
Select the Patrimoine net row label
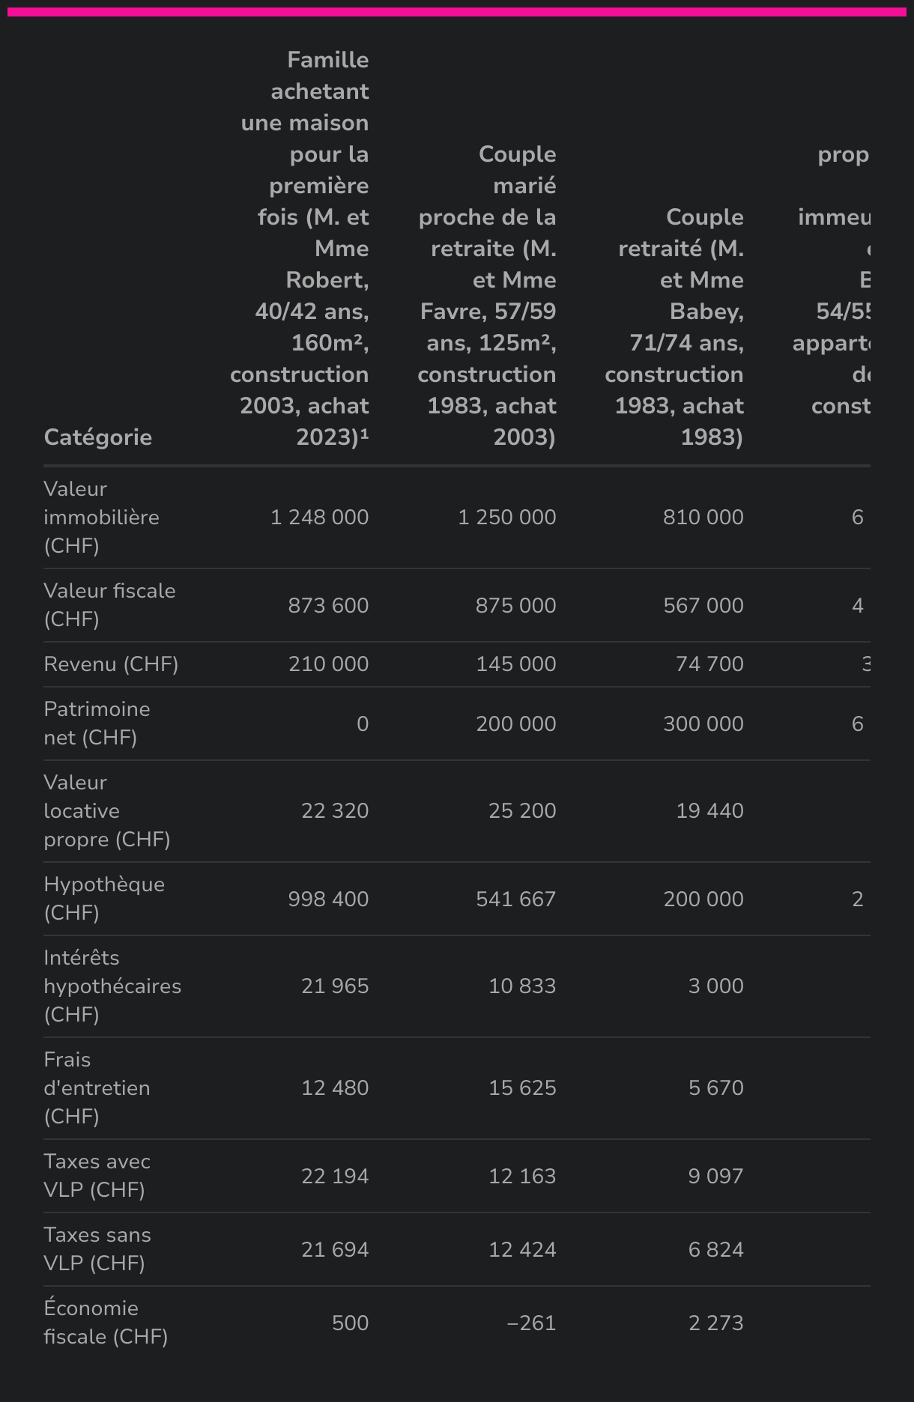97,723
